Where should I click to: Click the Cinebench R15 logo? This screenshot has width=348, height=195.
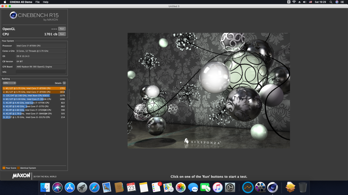[34, 16]
